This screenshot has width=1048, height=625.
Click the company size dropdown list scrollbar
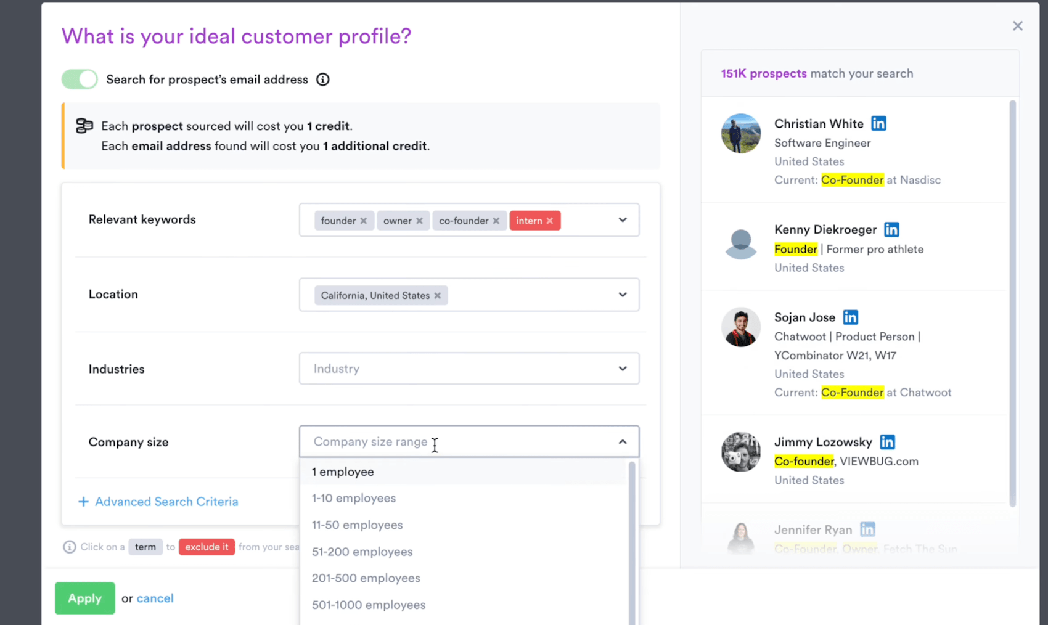pos(632,542)
